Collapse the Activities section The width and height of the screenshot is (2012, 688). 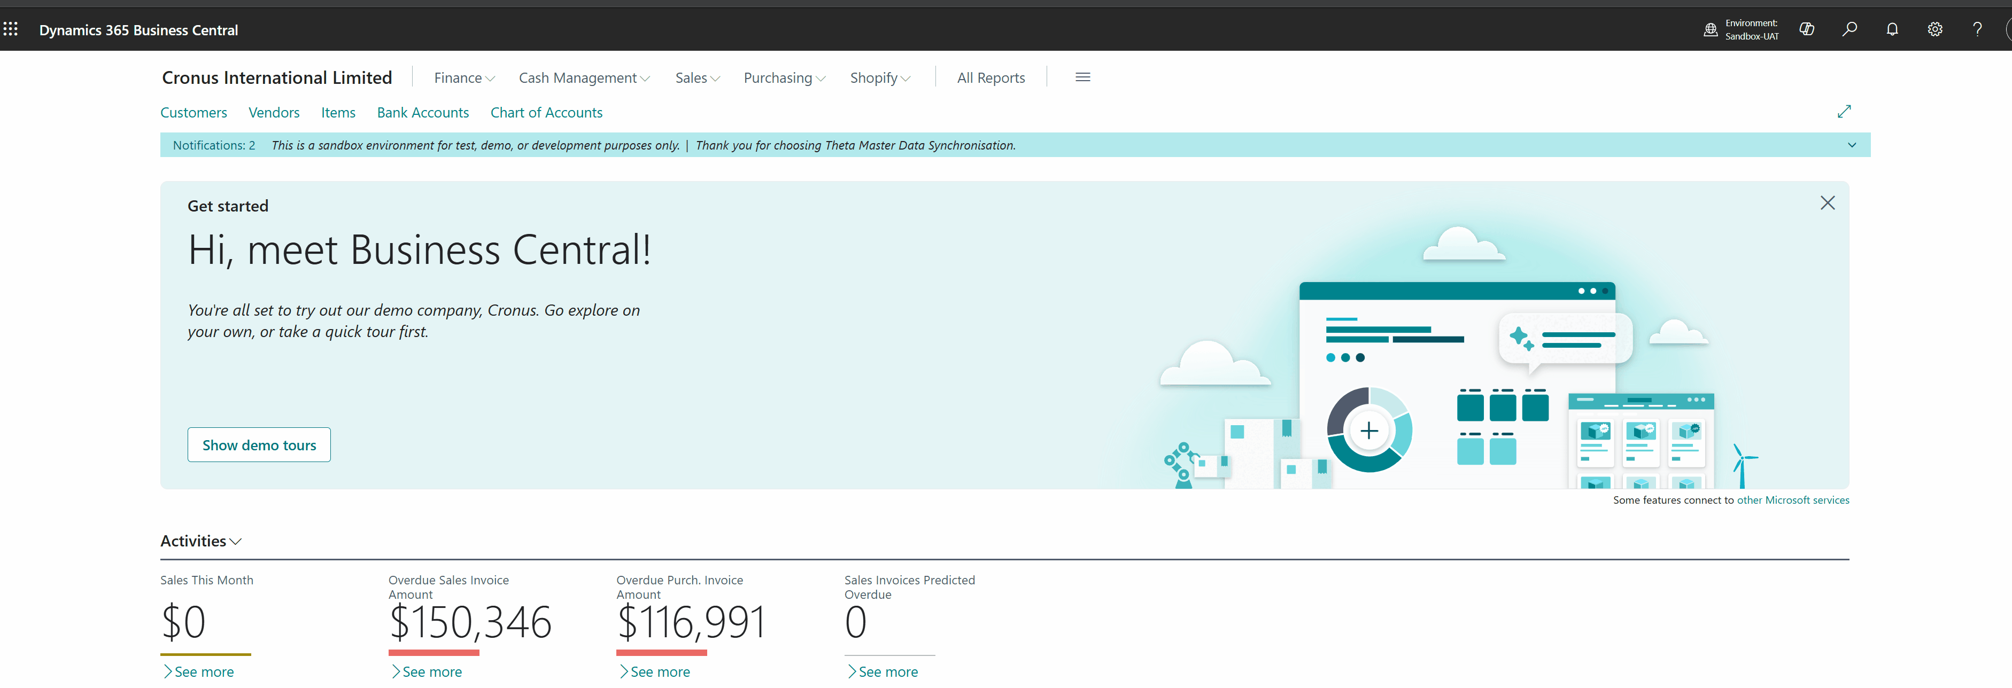201,541
